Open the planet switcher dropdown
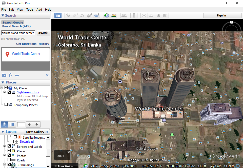Screen dimensions: 243x168 124,15
